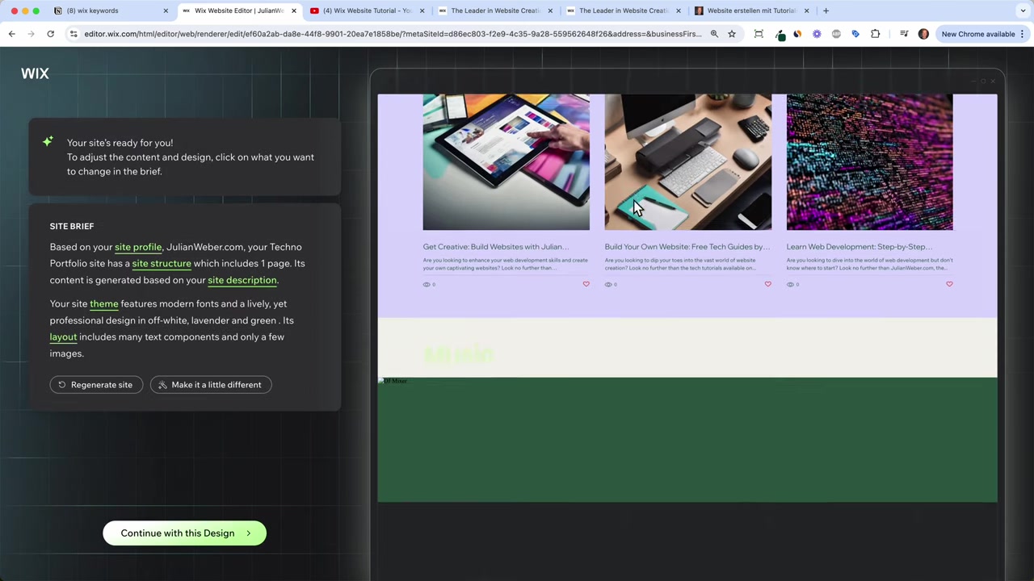
Task: Click the sparkle AI icon beside ready message
Action: tap(48, 142)
